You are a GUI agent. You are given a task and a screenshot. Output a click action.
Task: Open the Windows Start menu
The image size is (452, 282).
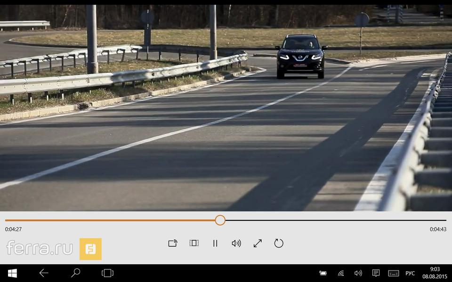point(12,273)
